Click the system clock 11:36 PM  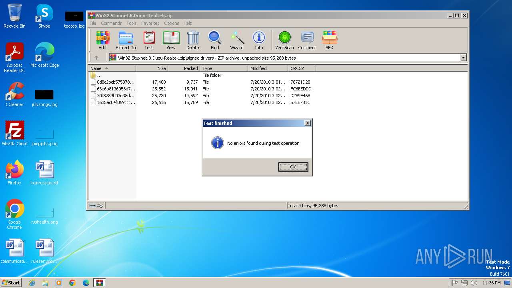(x=492, y=283)
